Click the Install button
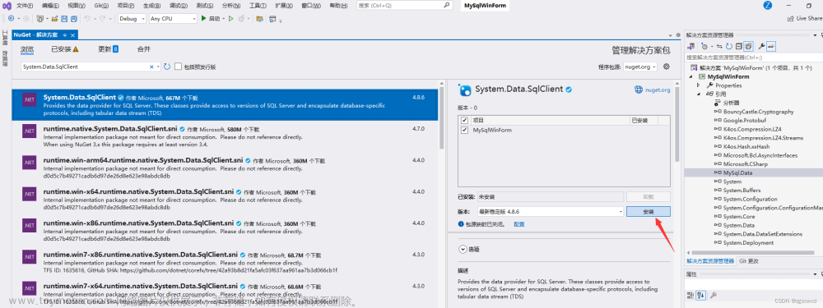 (649, 212)
